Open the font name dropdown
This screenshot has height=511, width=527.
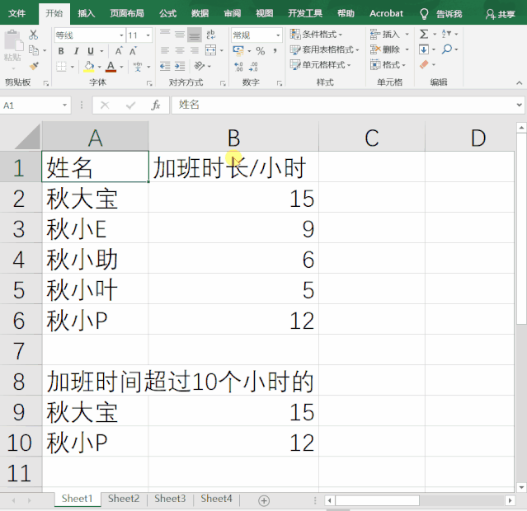pyautogui.click(x=121, y=35)
